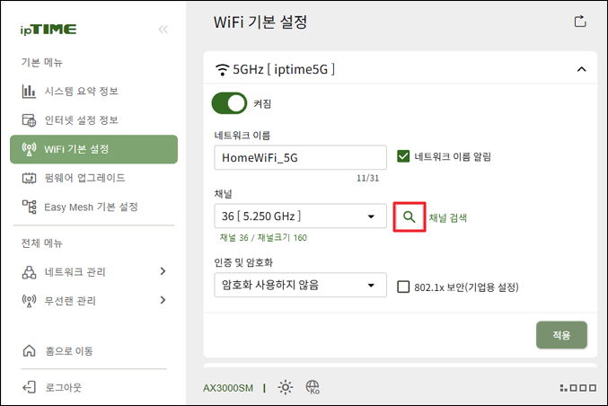Uncheck 네트워크 이름 알림 checkbox
The image size is (608, 406).
pos(403,156)
